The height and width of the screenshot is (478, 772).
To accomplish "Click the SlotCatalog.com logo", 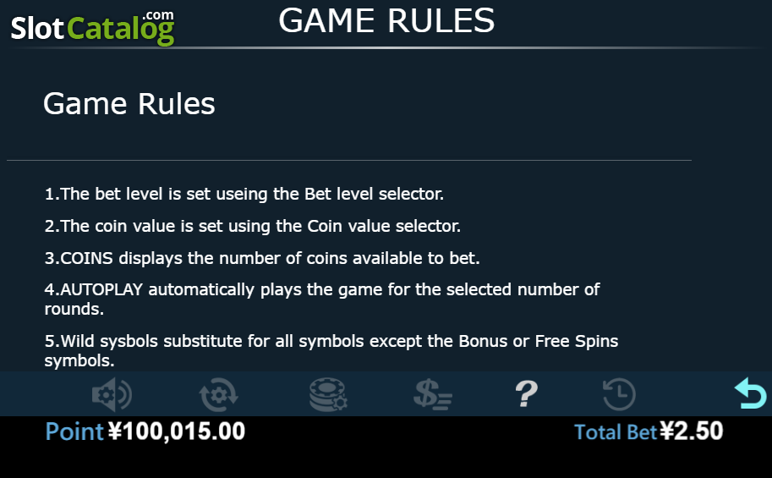I will (92, 28).
